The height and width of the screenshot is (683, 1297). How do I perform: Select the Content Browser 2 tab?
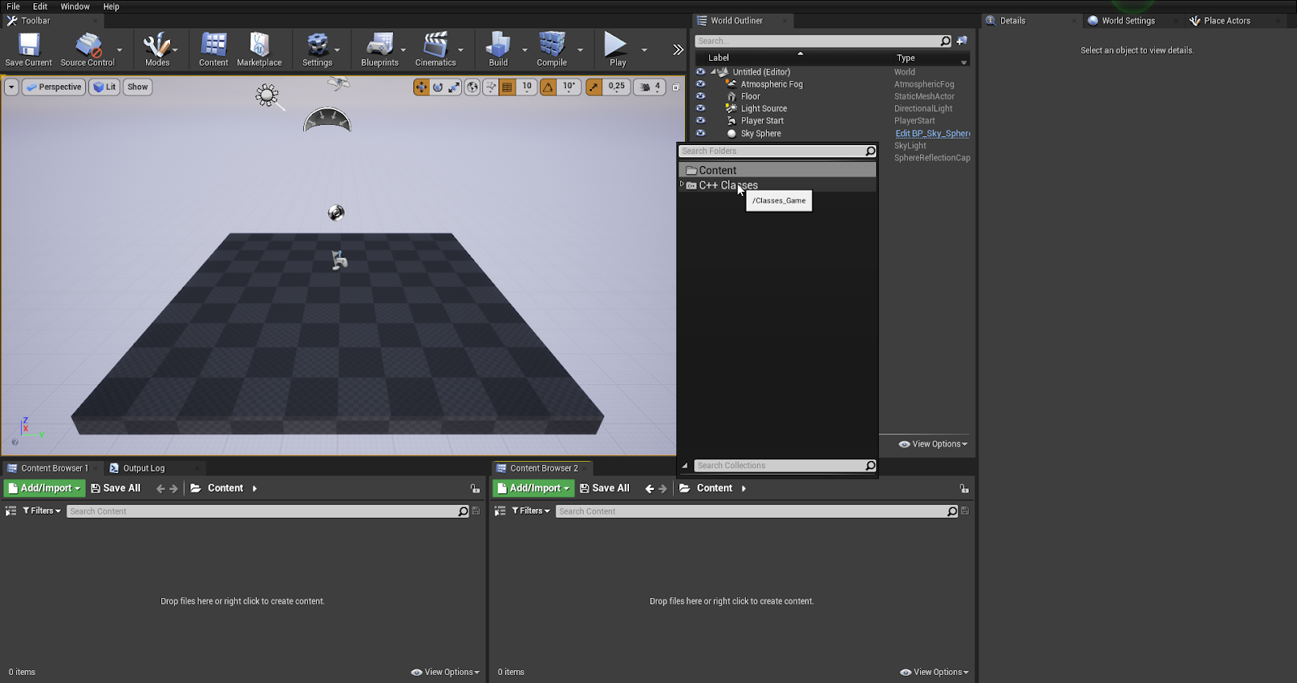click(543, 468)
